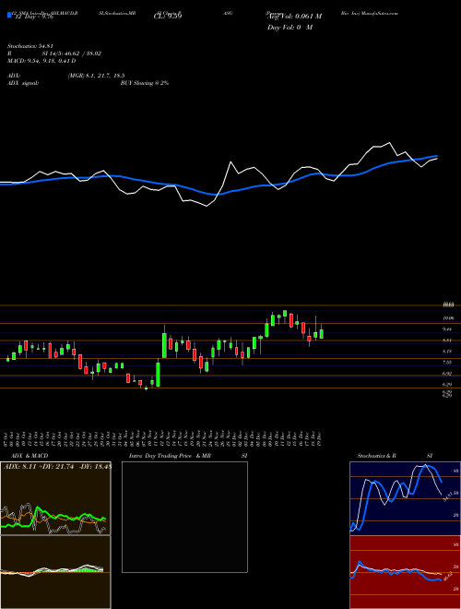461x609 pixels.
Task: Click the 'Day Vol: 0 M' readout
Action: tap(290, 28)
